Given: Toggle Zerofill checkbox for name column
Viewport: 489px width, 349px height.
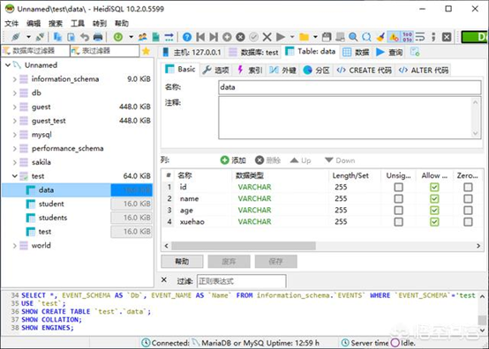Looking at the screenshot, I should (468, 198).
